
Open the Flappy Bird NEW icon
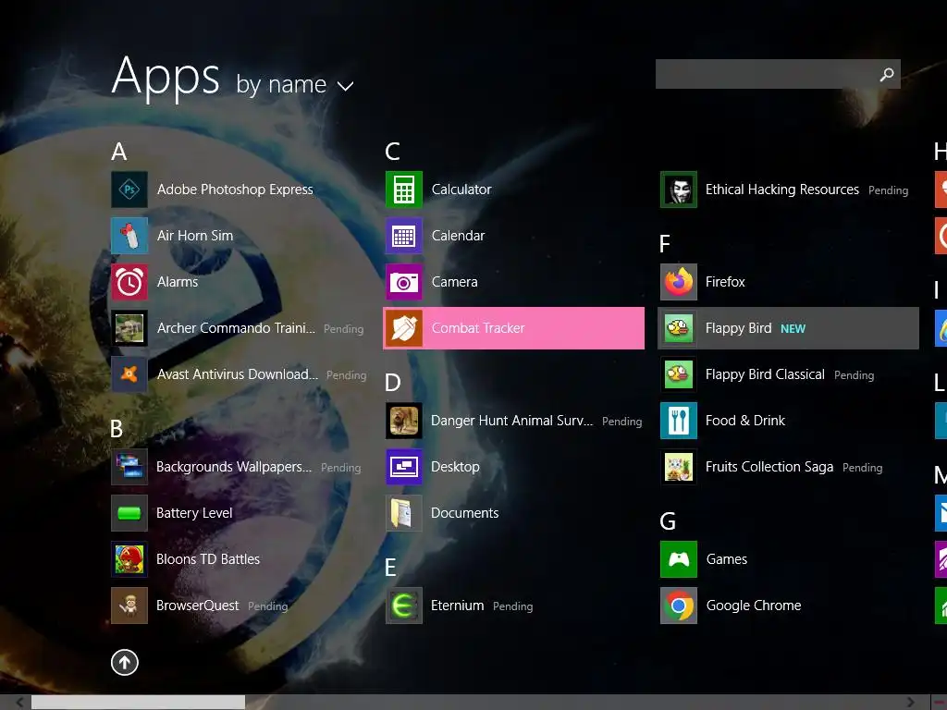tap(679, 328)
